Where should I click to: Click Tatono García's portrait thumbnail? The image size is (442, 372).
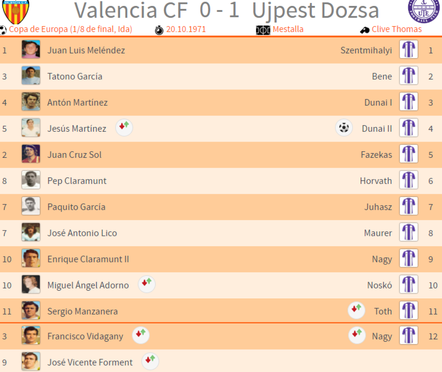(31, 76)
